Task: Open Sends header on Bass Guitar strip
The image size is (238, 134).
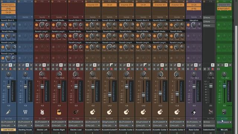Action: [194, 17]
